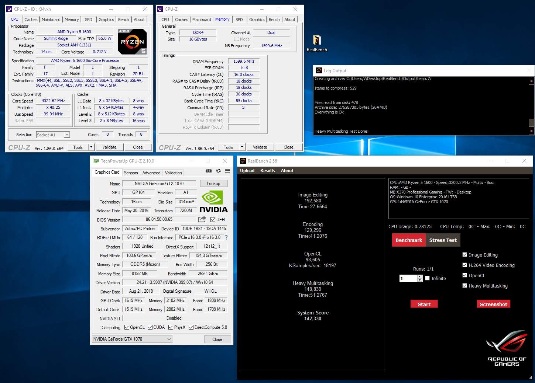Switch to the Advanced tab in GPU-Z
This screenshot has height=383, width=535.
pyautogui.click(x=151, y=173)
